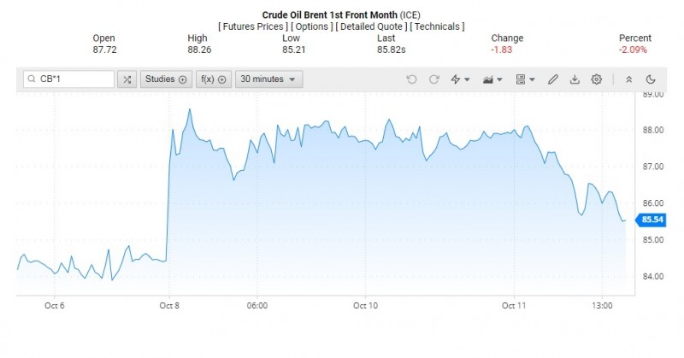Open the Technicals link
The image size is (684, 358).
click(437, 26)
